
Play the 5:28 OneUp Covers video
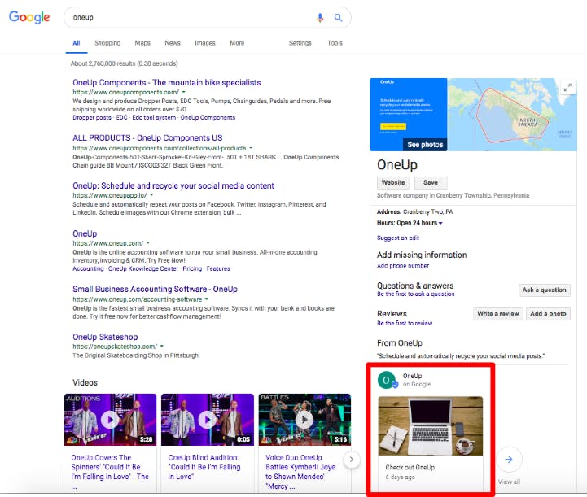110,420
